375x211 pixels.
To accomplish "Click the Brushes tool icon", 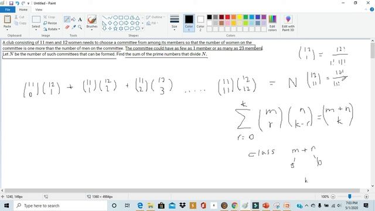I will 92,20.
